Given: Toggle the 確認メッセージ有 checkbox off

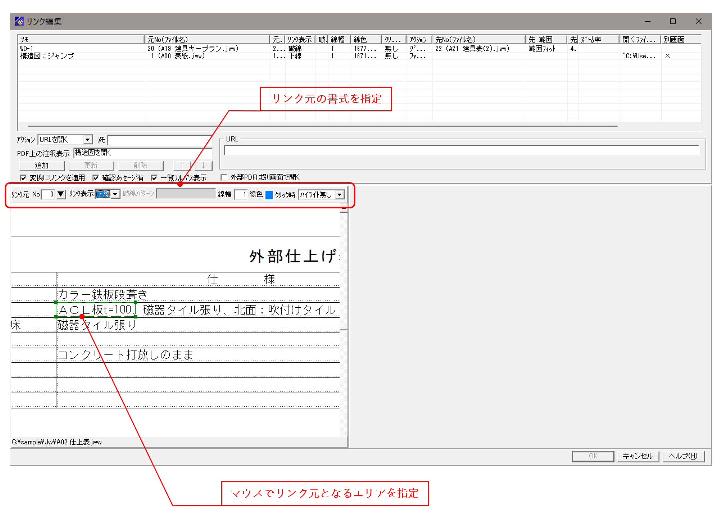Looking at the screenshot, I should click(x=95, y=177).
